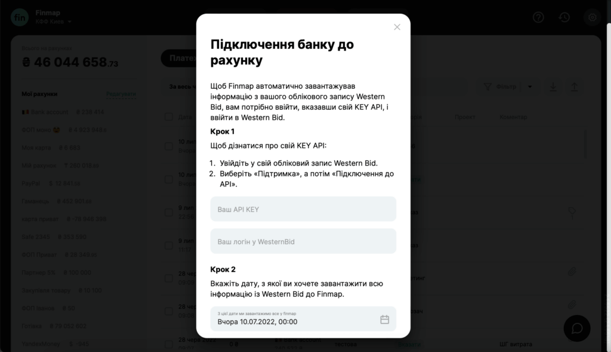Open the help question mark icon
Screen dimensions: 611x352
point(538,17)
